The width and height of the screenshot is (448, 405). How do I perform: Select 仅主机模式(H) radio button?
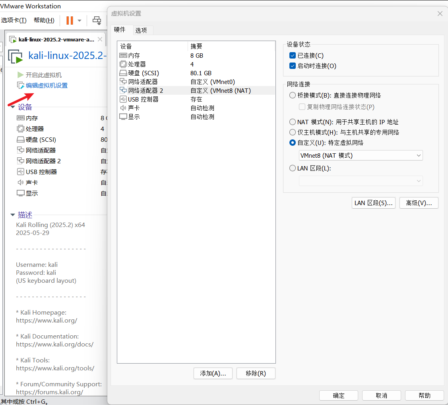coord(292,132)
